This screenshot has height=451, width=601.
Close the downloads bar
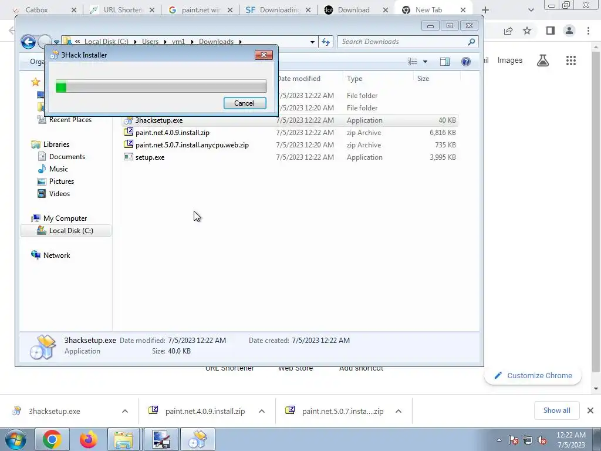(x=590, y=410)
